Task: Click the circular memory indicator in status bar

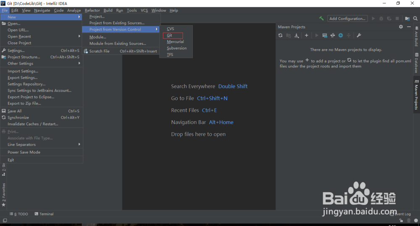Action: point(416,221)
